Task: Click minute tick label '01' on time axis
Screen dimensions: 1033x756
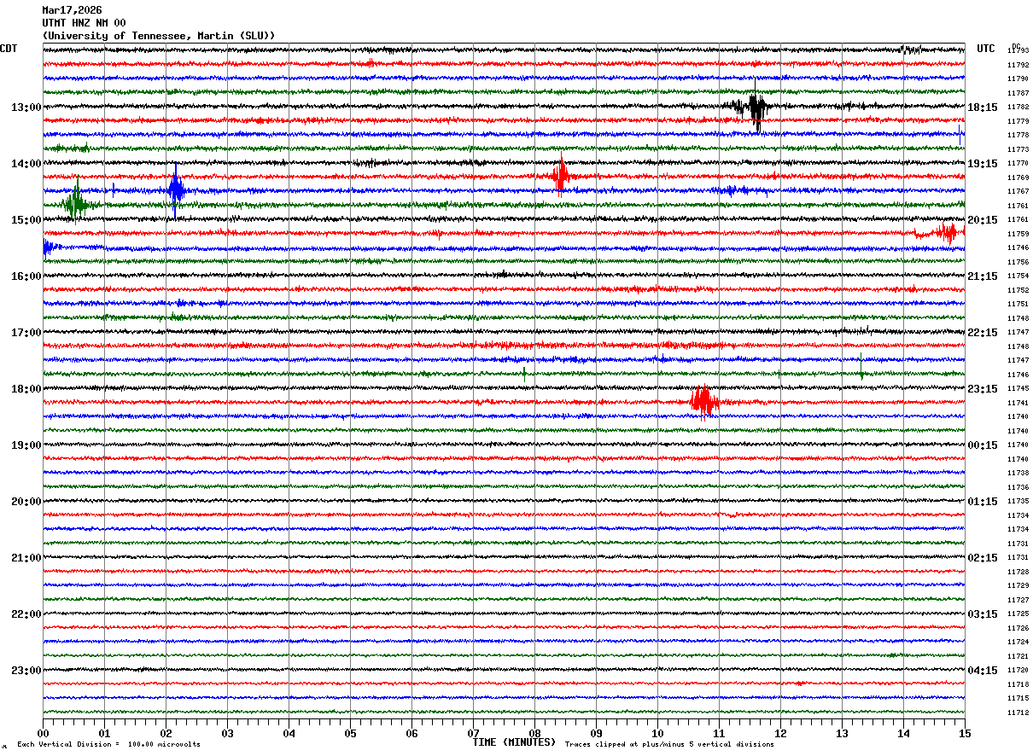Action: (104, 733)
